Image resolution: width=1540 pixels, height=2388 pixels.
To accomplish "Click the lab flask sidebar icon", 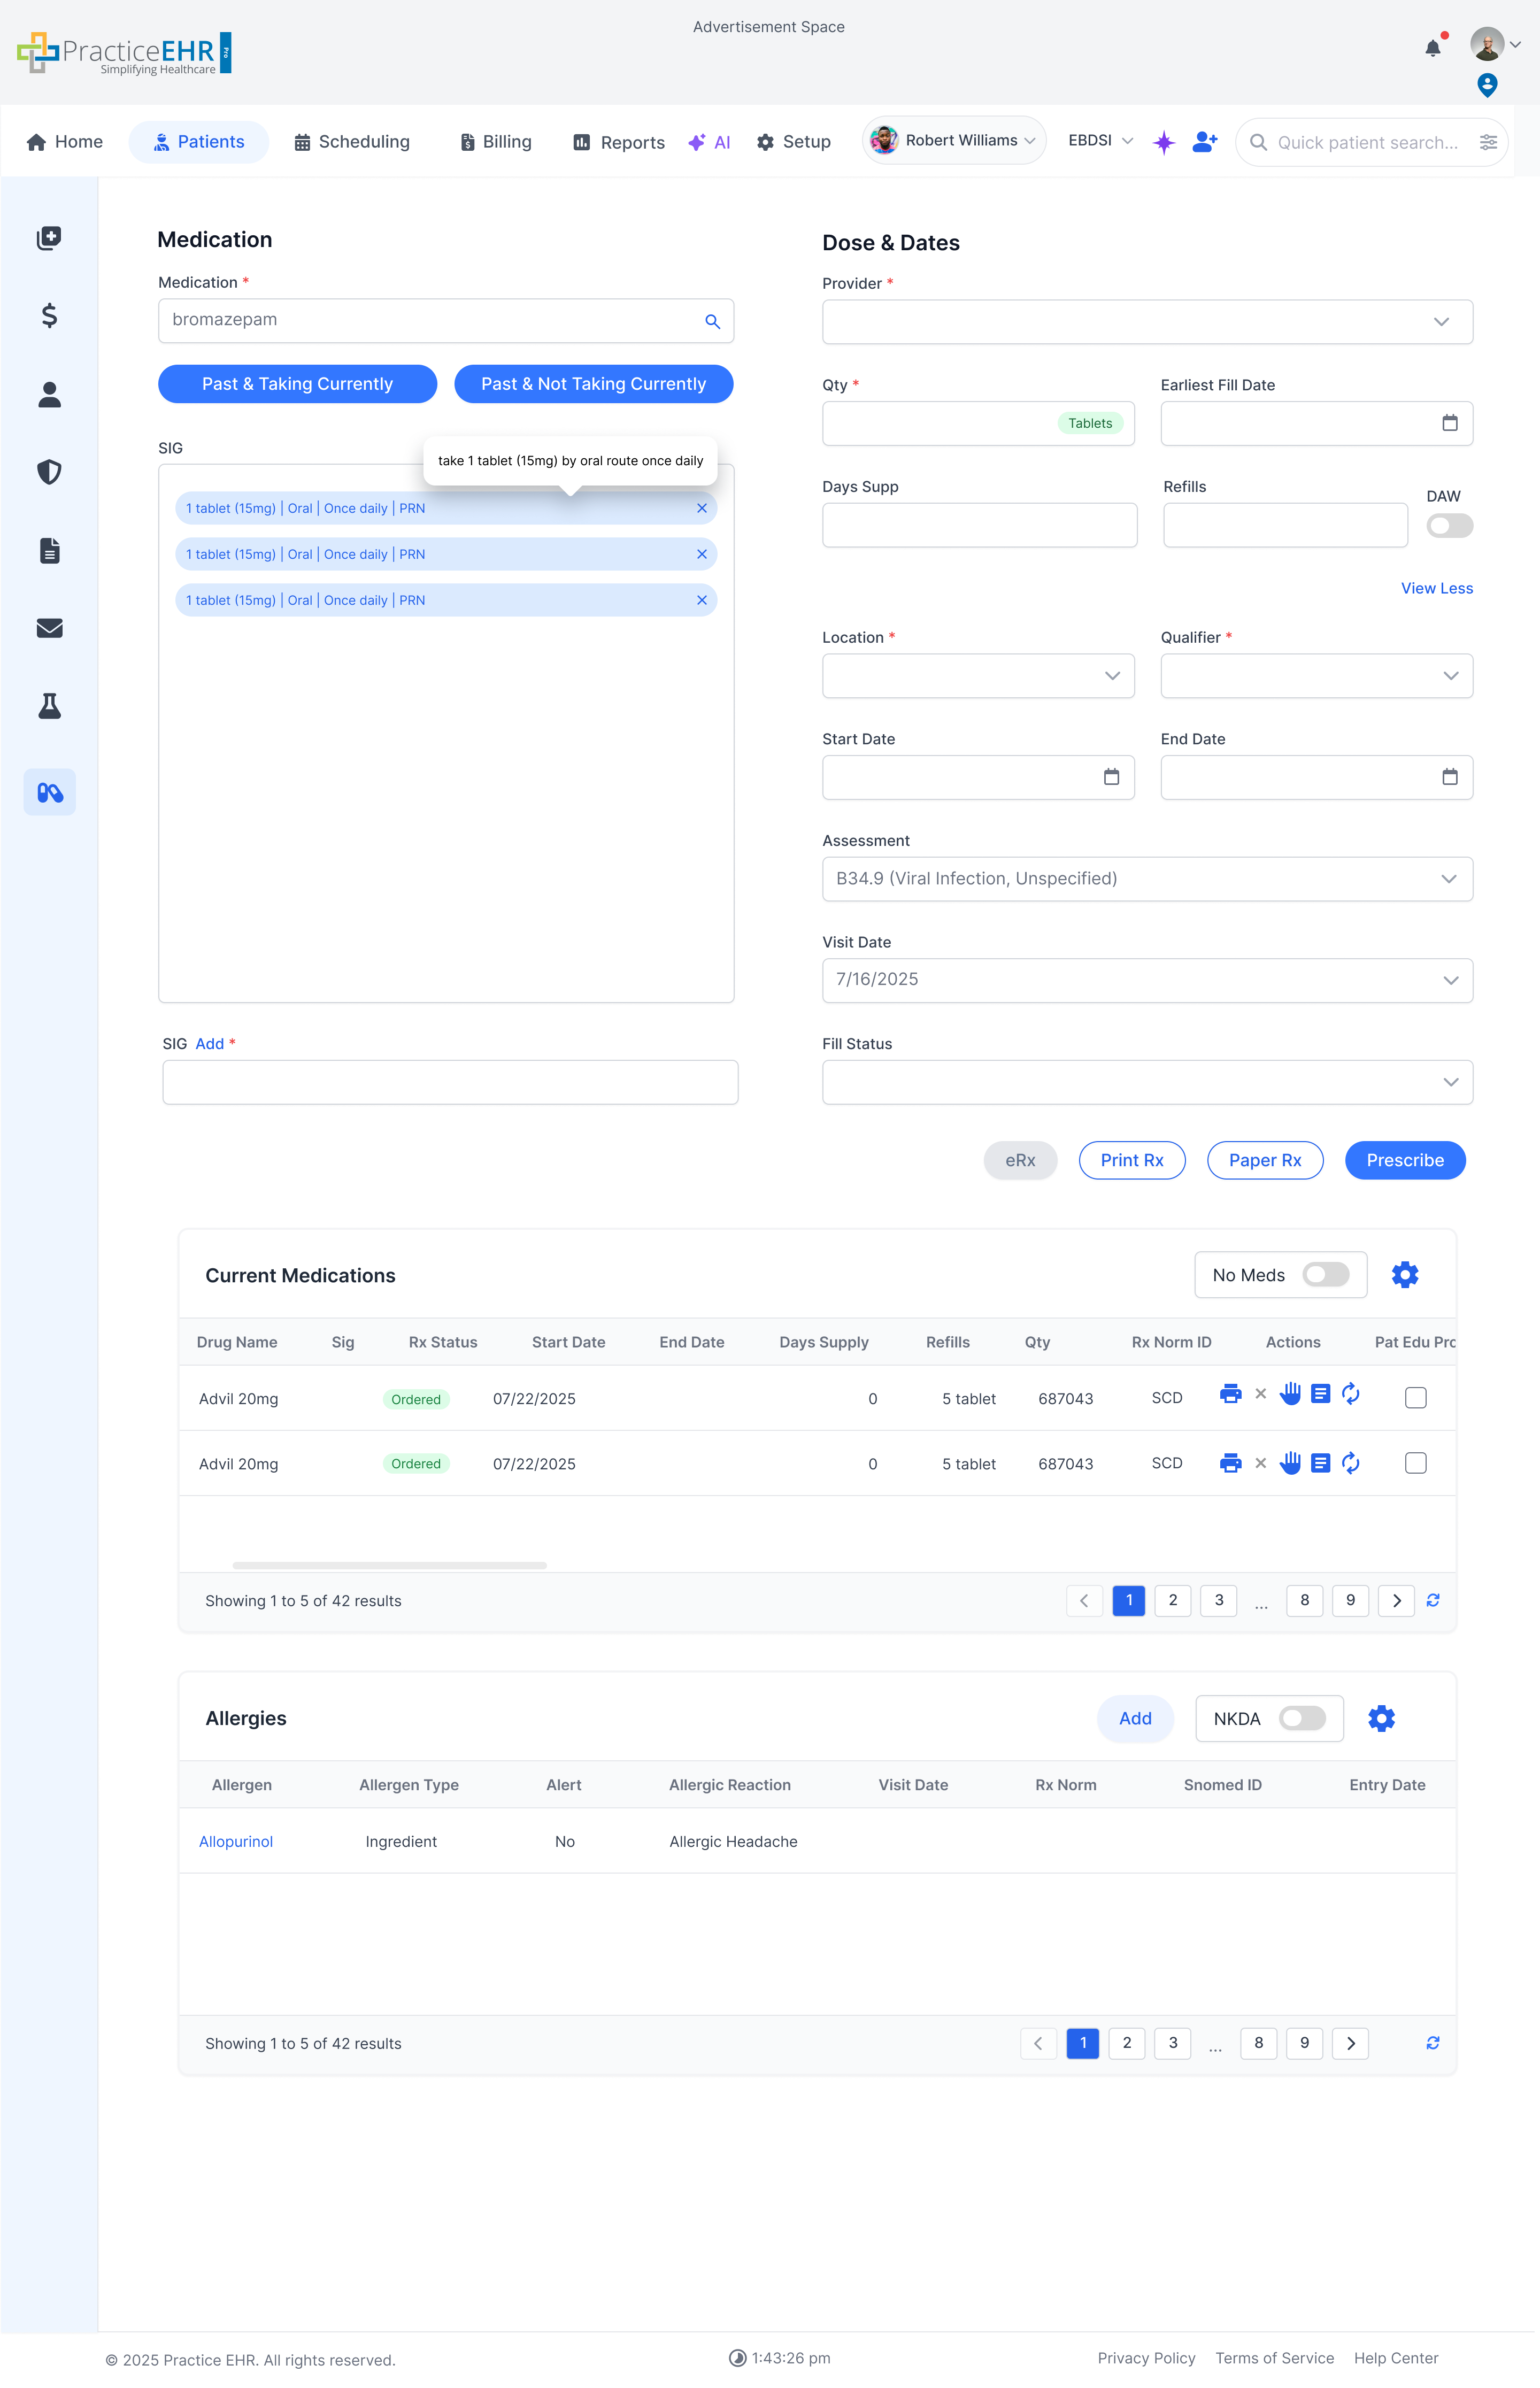I will click(49, 706).
